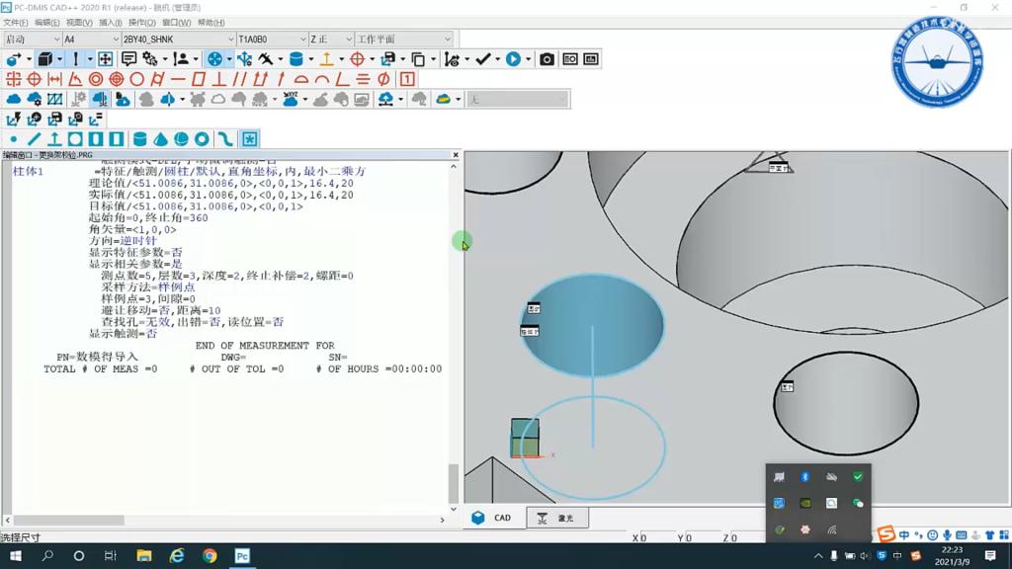The height and width of the screenshot is (569, 1012).
Task: Open the 启动 mode dropdown
Action: coord(32,40)
